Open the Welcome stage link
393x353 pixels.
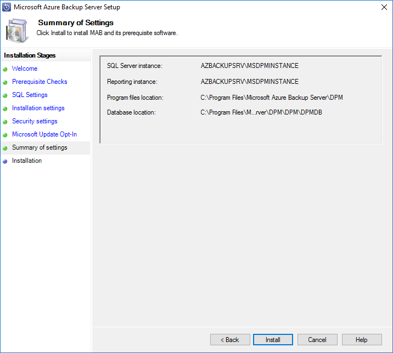25,69
